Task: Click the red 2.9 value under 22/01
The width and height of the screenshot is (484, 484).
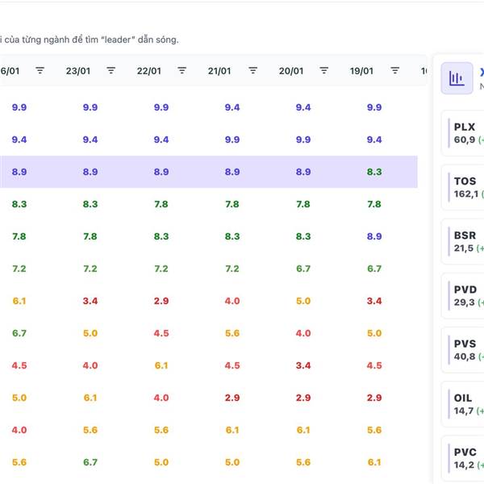Action: 161,301
